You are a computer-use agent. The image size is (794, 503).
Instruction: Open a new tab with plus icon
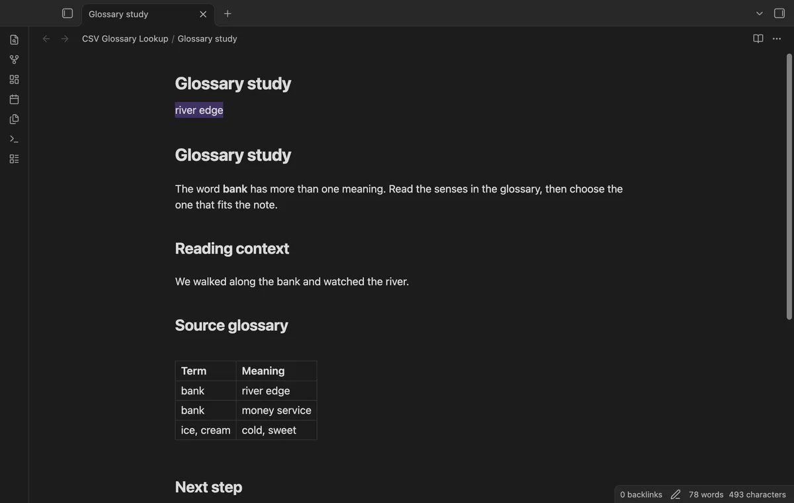pos(228,13)
